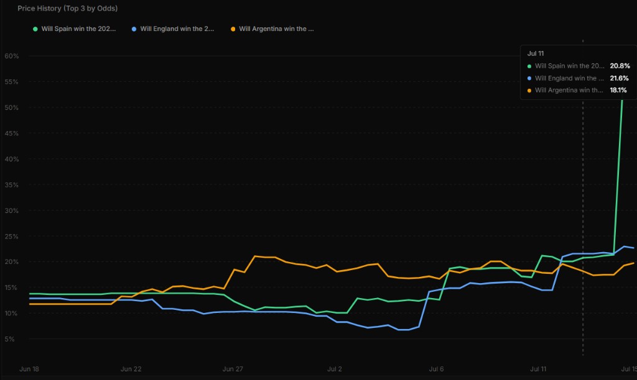This screenshot has height=380, width=637.
Task: Click the Jul 6 x-axis label
Action: click(x=436, y=369)
